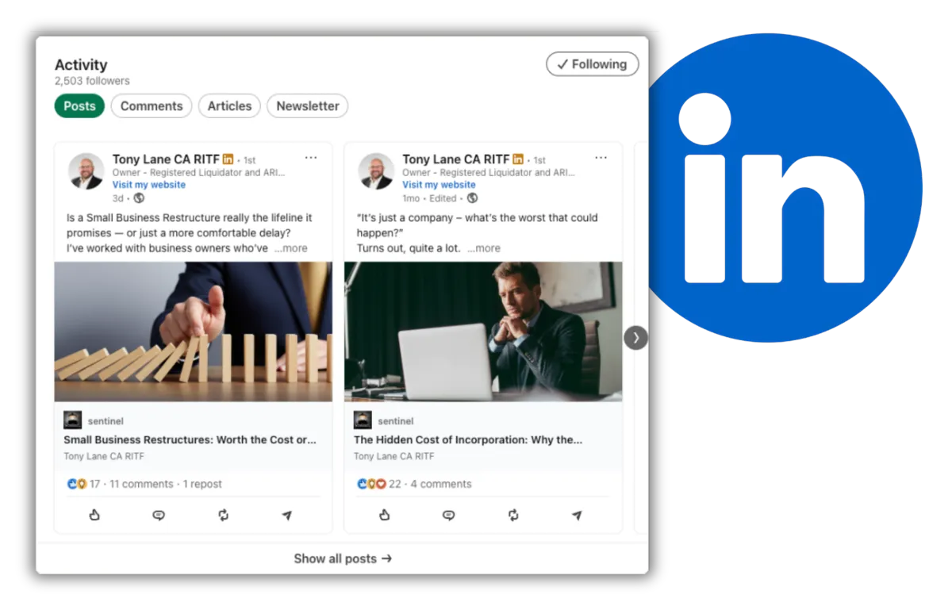Click Show all posts link

point(343,558)
